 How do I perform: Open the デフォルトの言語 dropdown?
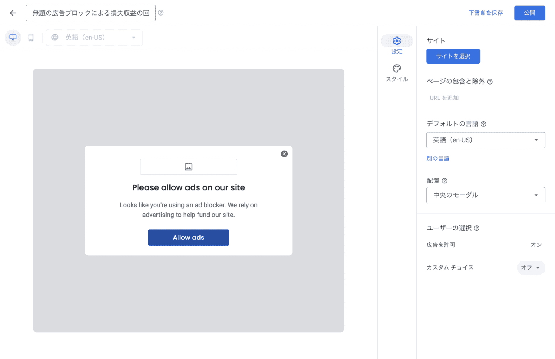click(x=485, y=140)
